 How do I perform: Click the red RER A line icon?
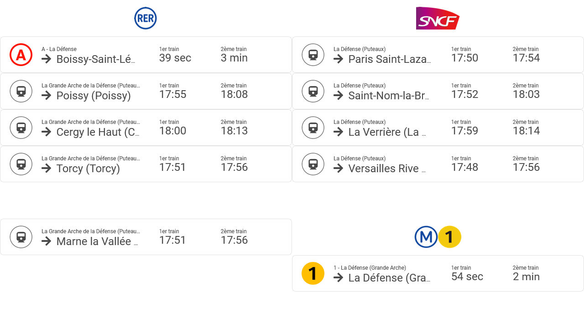pos(21,55)
